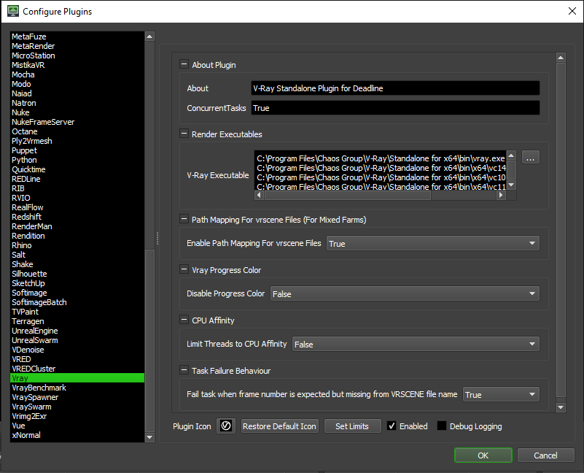Select MicroStation in the plugin list

(77, 55)
